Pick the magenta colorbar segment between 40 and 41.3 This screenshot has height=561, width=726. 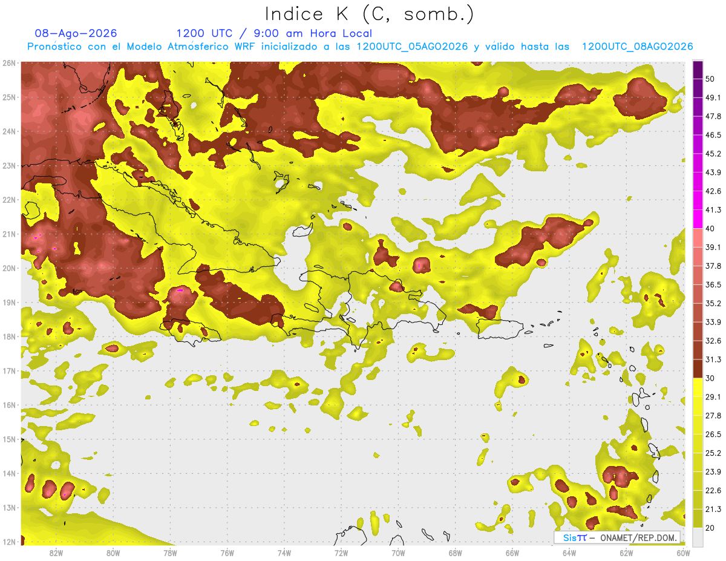[x=698, y=218]
